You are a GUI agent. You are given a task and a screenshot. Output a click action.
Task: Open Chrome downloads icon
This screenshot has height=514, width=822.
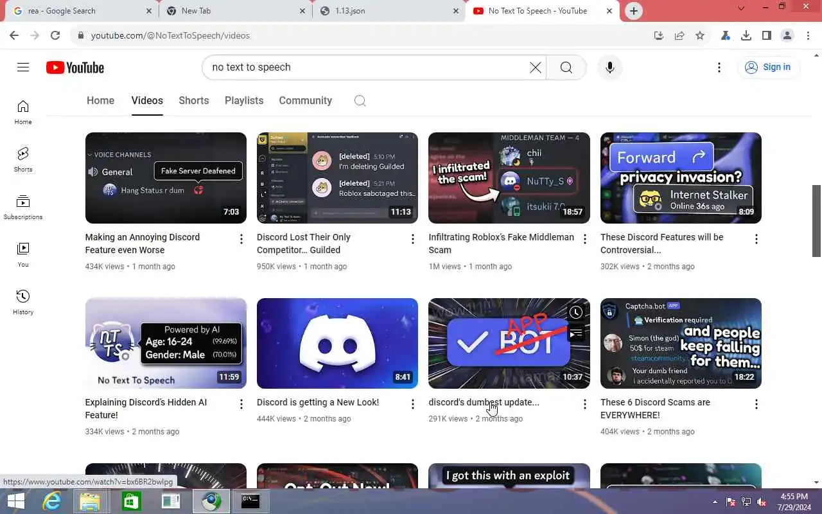pos(746,35)
